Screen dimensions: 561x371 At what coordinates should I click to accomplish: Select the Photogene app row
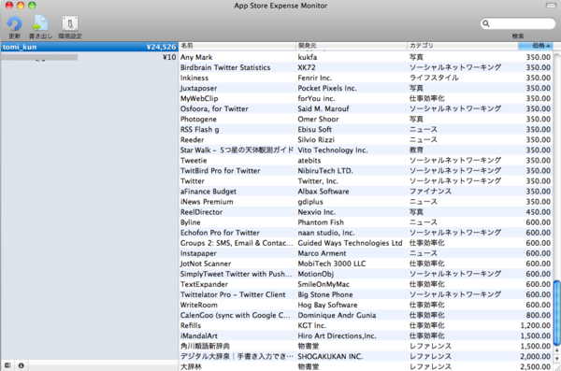coord(366,119)
